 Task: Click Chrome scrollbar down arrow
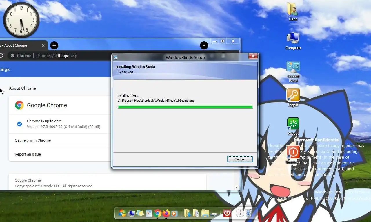pos(237,187)
